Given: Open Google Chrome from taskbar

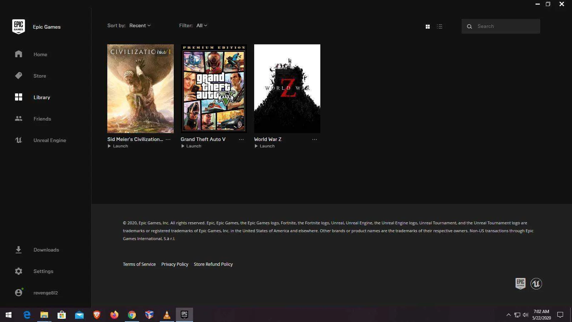Looking at the screenshot, I should [x=132, y=315].
